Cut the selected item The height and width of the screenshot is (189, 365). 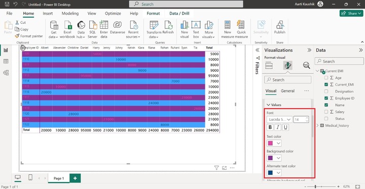point(20,23)
